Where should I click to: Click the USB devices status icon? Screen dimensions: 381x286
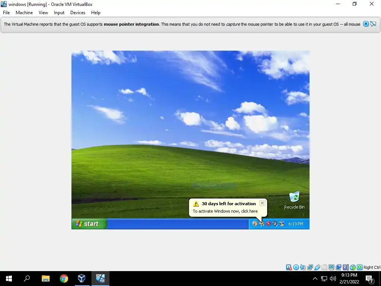317,267
